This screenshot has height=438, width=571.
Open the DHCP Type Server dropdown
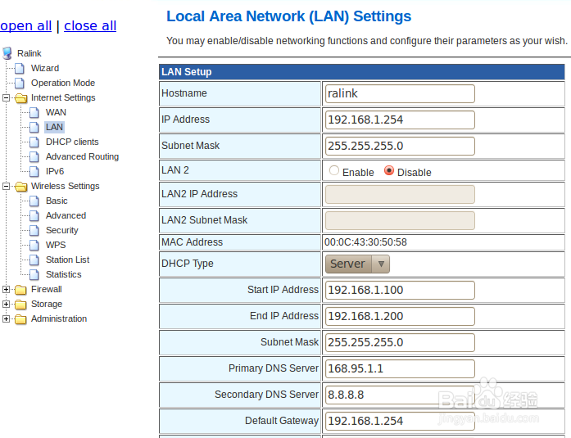point(357,264)
